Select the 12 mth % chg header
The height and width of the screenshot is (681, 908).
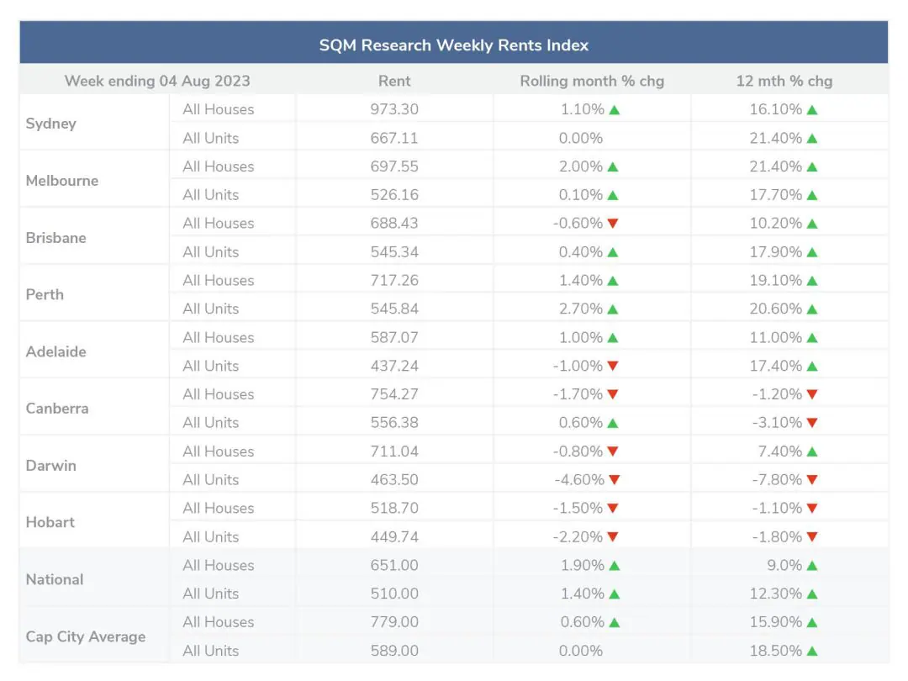(784, 81)
